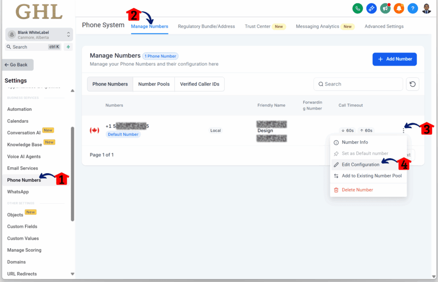The width and height of the screenshot is (438, 282).
Task: Choose Number Info from the menu
Action: [x=368, y=142]
